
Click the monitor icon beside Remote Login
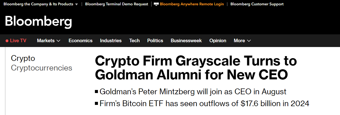156,4
